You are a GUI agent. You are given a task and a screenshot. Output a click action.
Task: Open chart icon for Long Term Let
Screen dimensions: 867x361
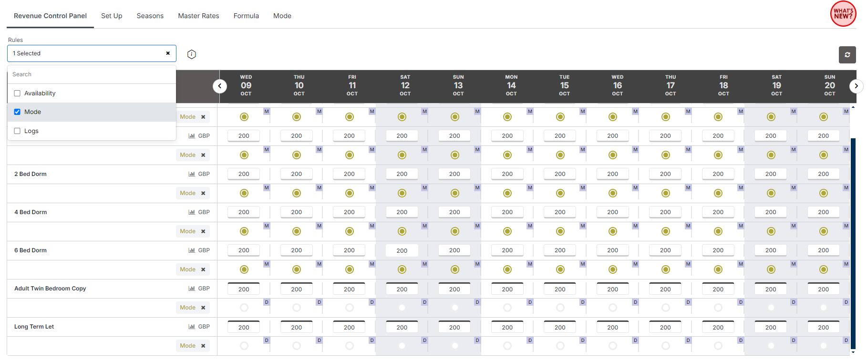(x=192, y=327)
